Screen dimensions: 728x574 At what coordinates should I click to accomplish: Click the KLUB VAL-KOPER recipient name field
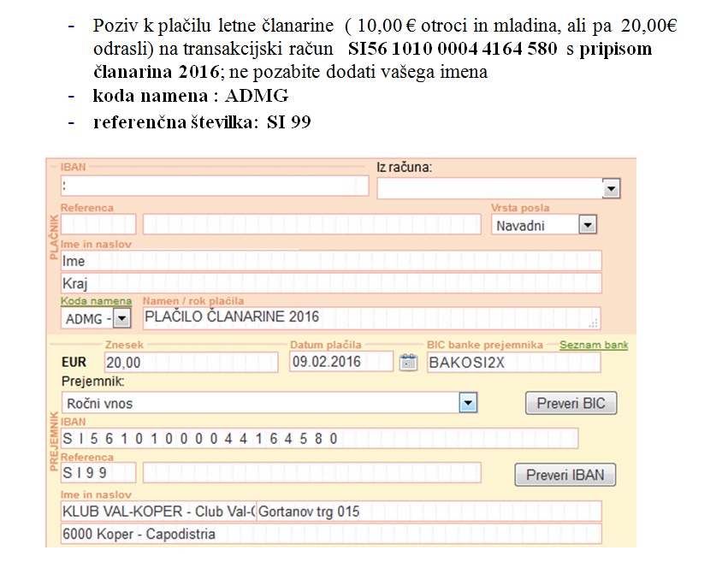pos(157,512)
